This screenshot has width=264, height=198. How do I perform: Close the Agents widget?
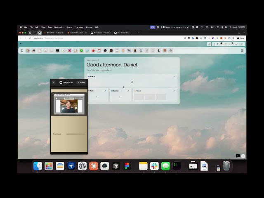coord(175,76)
